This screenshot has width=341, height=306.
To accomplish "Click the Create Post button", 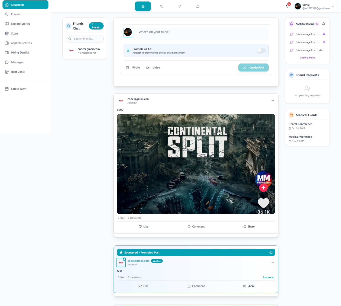I will tap(253, 67).
